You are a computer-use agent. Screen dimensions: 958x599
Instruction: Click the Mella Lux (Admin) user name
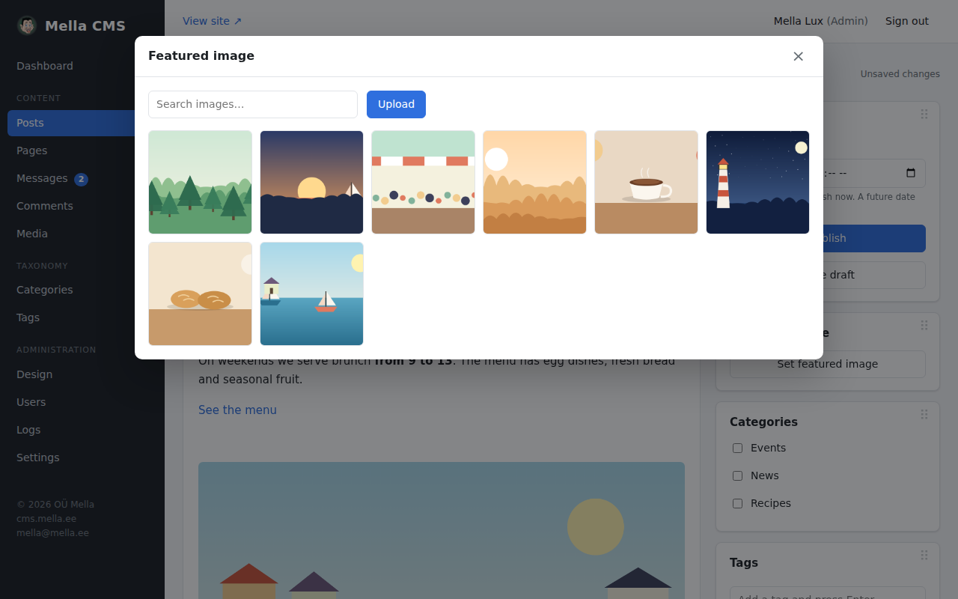821,21
